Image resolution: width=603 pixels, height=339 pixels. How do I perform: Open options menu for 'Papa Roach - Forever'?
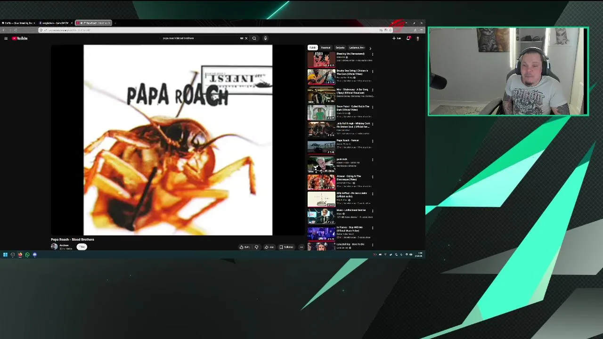point(373,141)
